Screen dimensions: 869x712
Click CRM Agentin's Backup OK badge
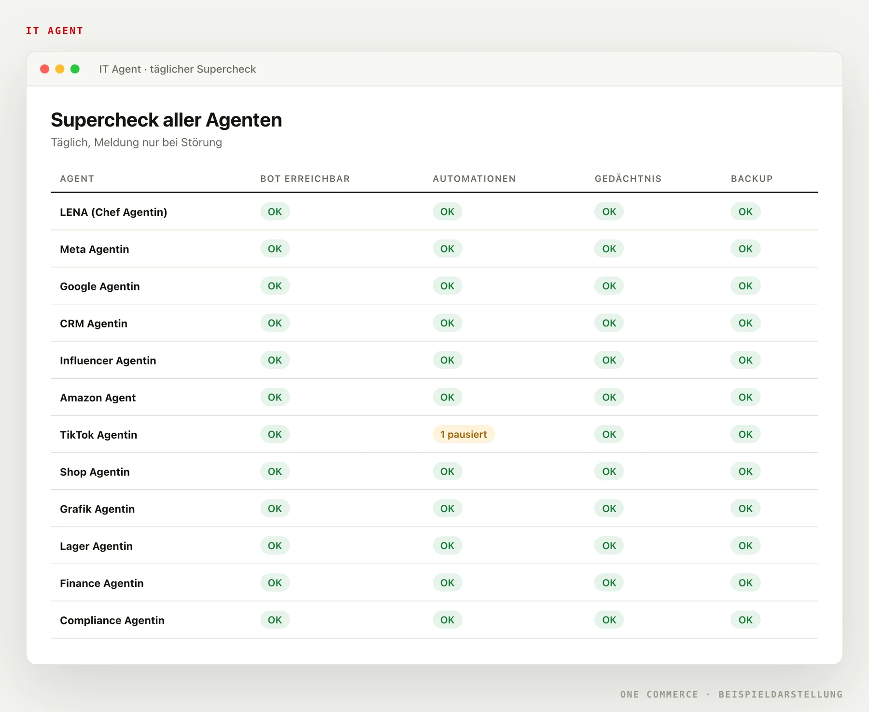(x=745, y=323)
